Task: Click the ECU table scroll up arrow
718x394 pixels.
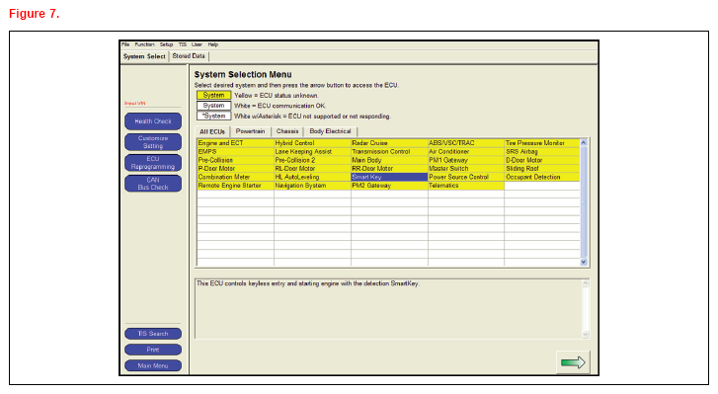Action: point(584,142)
